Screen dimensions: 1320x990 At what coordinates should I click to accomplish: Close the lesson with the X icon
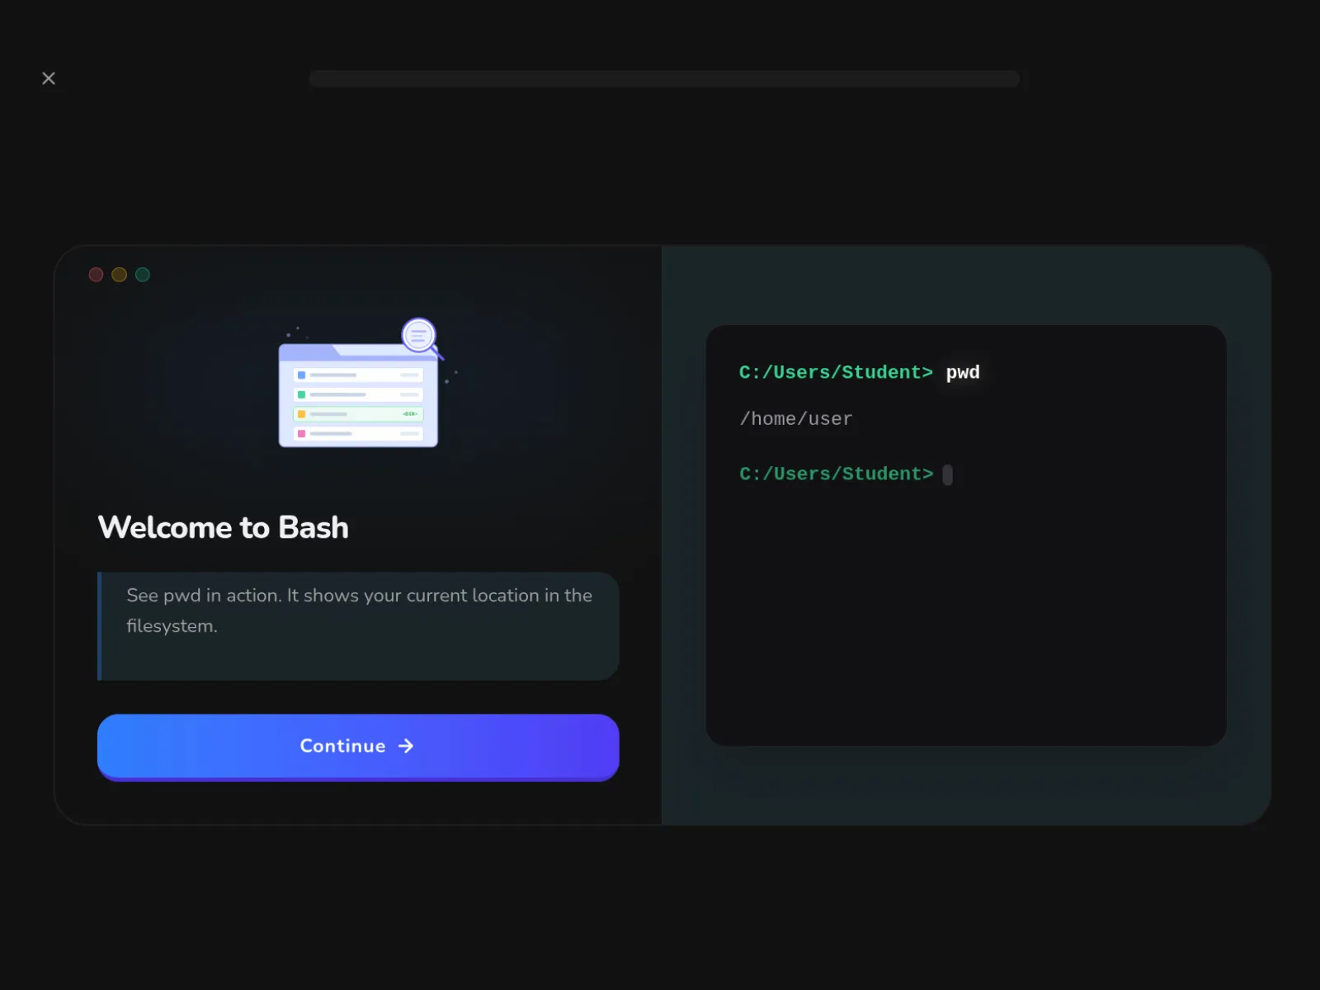tap(49, 78)
